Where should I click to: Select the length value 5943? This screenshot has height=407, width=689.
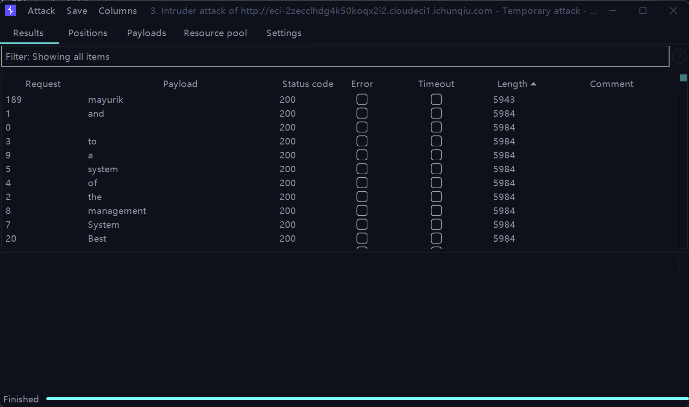coord(504,100)
